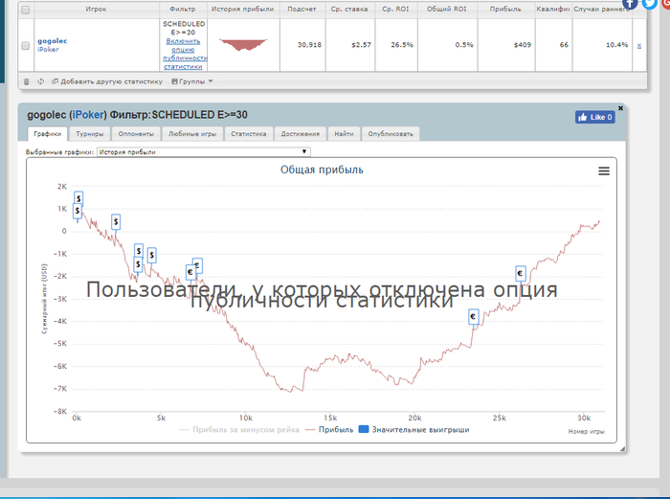The width and height of the screenshot is (670, 499).
Task: Open the Достижения tab
Action: [x=300, y=134]
